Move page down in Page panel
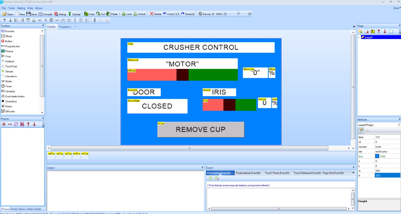 [385, 31]
